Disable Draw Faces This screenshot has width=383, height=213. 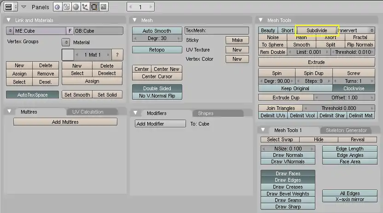pyautogui.click(x=288, y=173)
